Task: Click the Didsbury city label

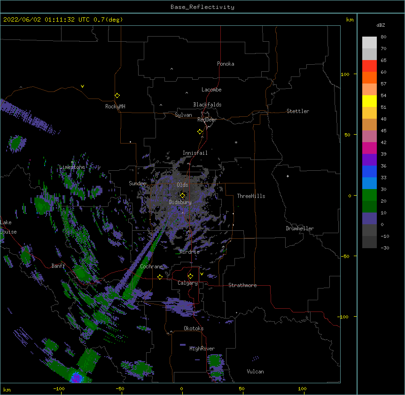Action: click(180, 202)
